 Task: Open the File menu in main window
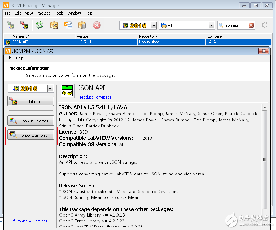point(8,13)
